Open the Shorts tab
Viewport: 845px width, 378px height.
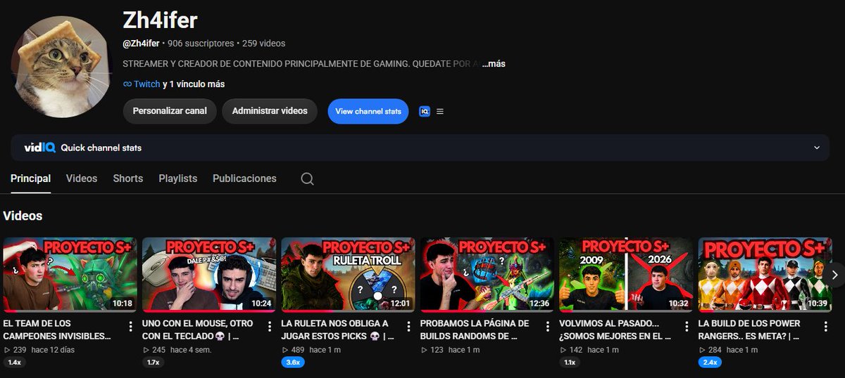pos(128,178)
